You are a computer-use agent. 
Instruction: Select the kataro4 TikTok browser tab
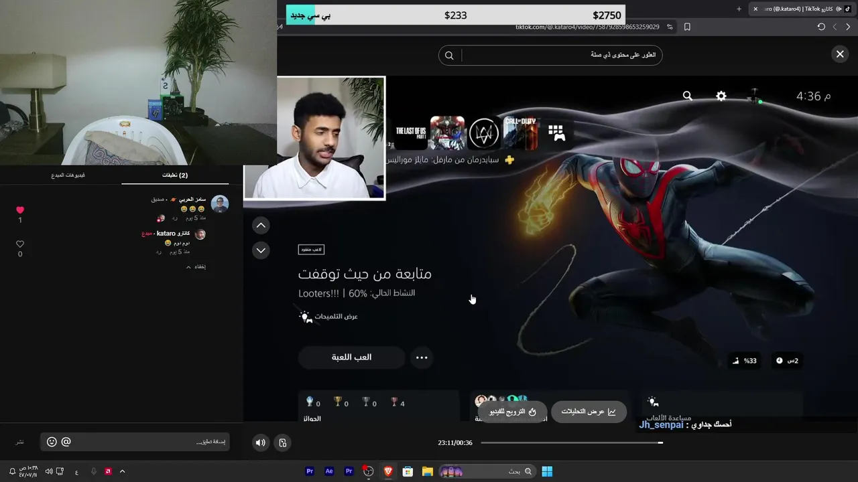click(802, 9)
